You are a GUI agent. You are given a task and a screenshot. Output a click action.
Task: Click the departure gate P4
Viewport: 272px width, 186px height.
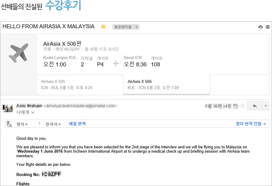pyautogui.click(x=100, y=65)
